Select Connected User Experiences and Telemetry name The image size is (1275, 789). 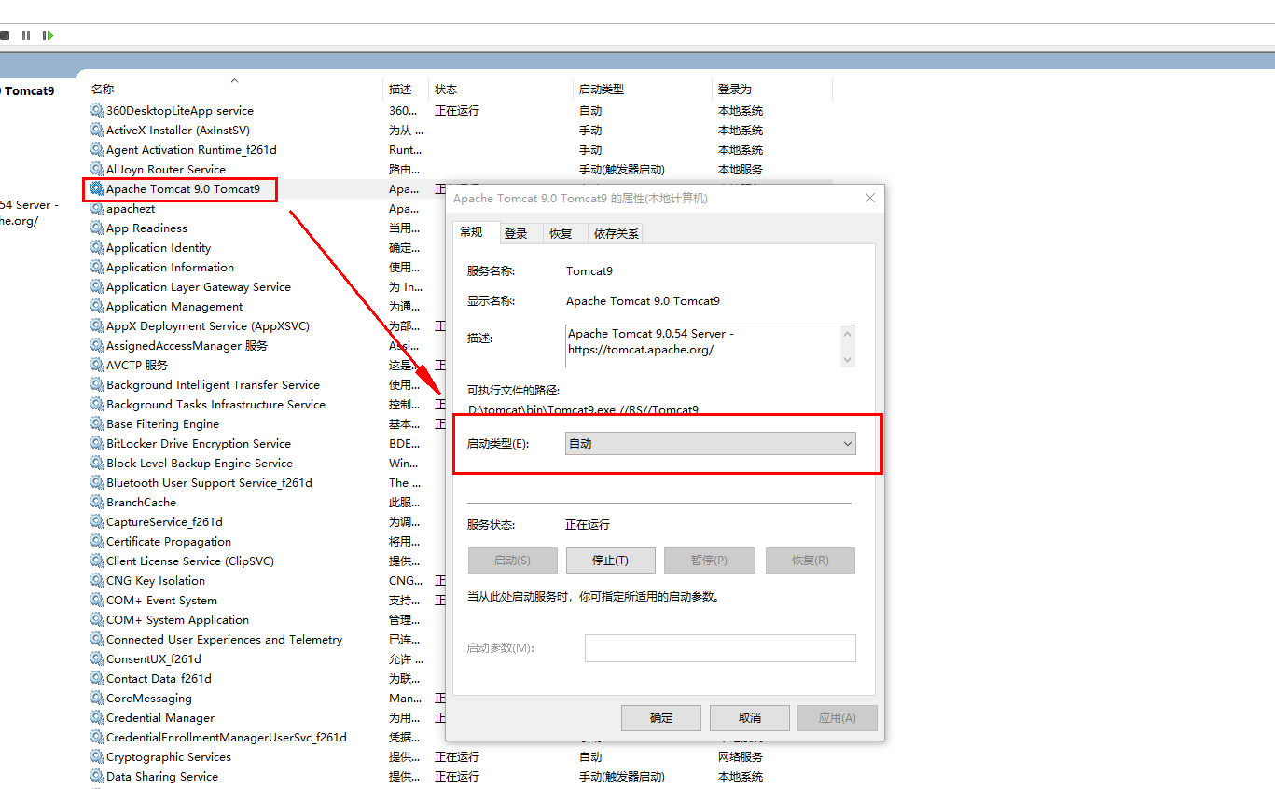[224, 639]
